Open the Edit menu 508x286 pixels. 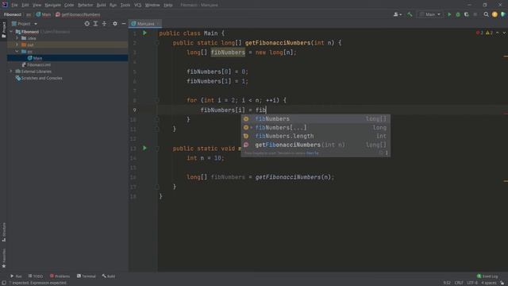[25, 6]
